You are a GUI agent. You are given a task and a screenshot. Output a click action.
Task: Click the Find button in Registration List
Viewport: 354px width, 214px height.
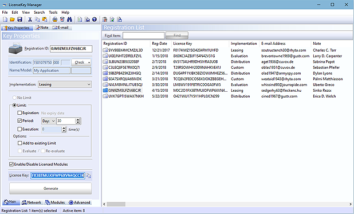point(177,36)
